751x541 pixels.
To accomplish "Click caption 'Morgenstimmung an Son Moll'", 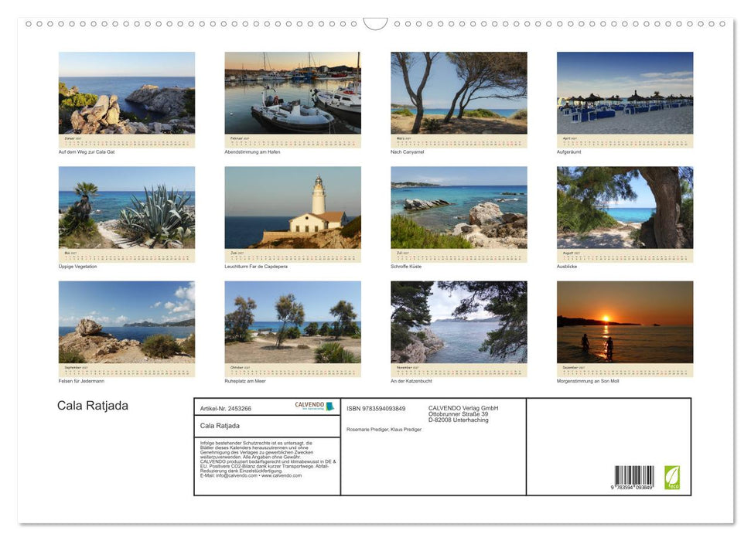I will point(588,381).
